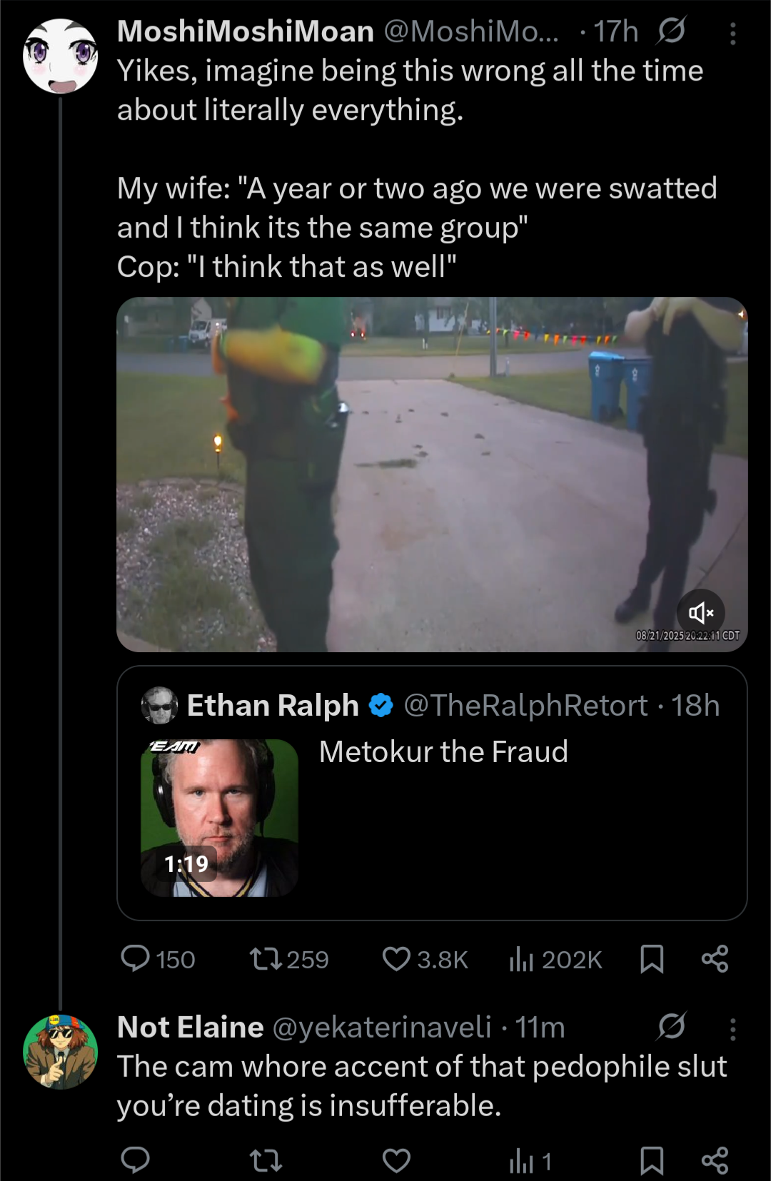Viewport: 771px width, 1181px height.
Task: Unmute the bodycam video
Action: 700,612
